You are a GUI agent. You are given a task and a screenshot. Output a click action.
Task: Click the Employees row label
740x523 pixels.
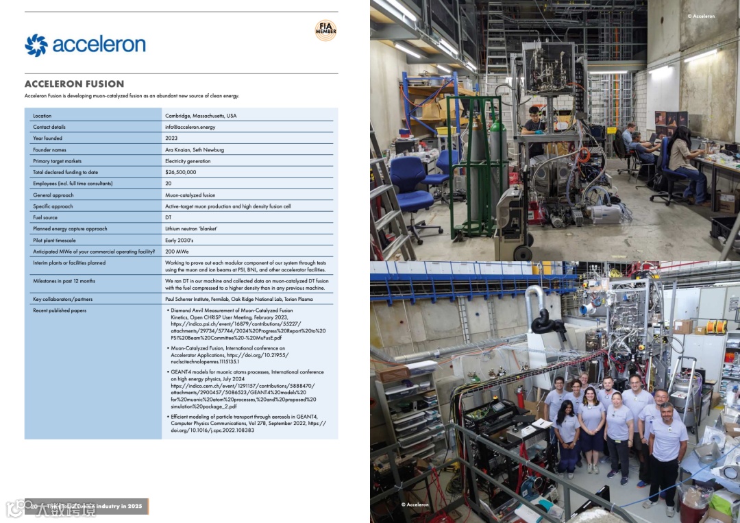tap(73, 184)
